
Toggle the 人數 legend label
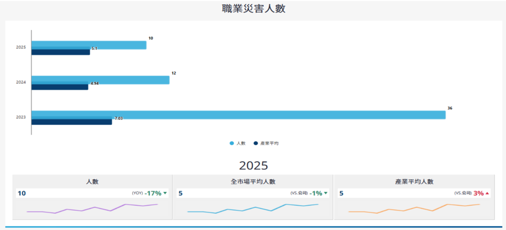pyautogui.click(x=241, y=143)
